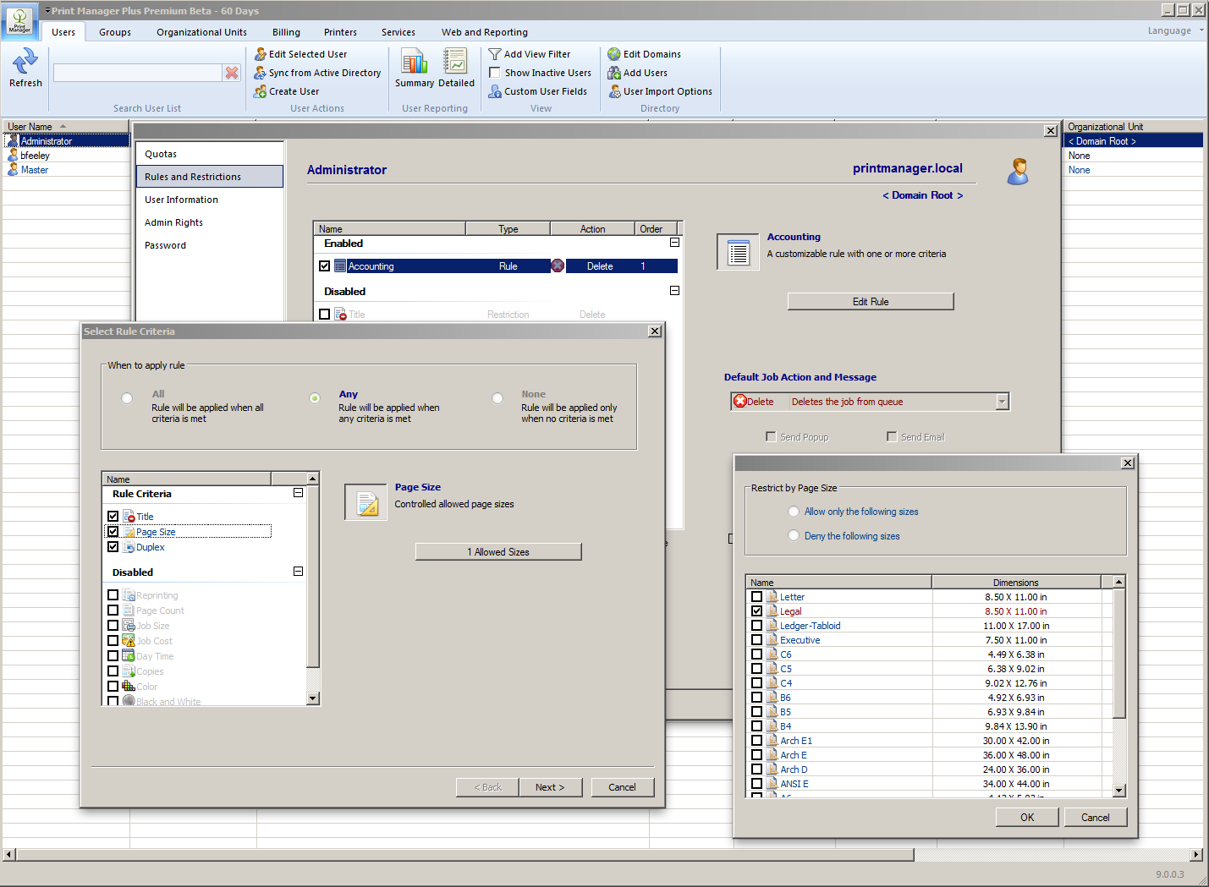
Task: Collapse the Disabled criteria group
Action: (298, 572)
